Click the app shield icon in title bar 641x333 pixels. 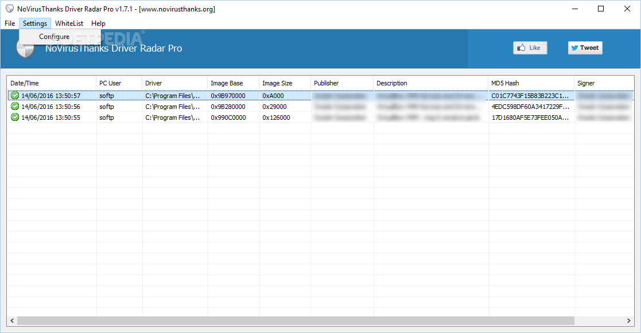click(x=9, y=9)
